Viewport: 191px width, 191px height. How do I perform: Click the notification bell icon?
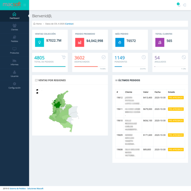[178, 5]
